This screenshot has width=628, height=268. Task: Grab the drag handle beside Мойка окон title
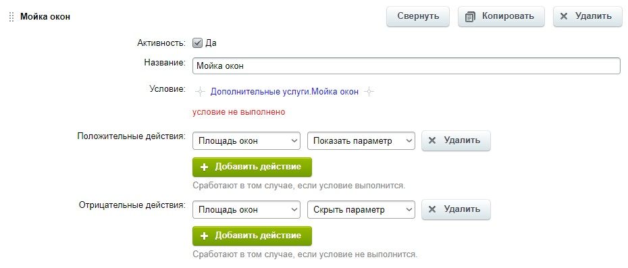pos(11,17)
